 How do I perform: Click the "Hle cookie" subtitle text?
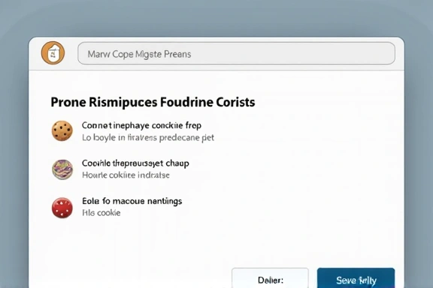tap(101, 213)
